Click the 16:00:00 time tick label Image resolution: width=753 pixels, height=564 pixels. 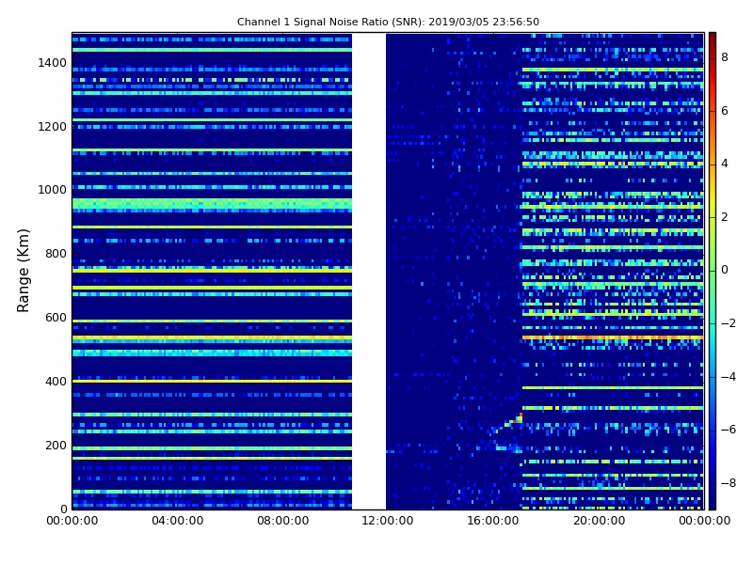point(493,521)
